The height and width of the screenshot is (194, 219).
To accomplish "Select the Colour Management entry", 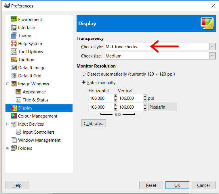I will click(x=38, y=116).
